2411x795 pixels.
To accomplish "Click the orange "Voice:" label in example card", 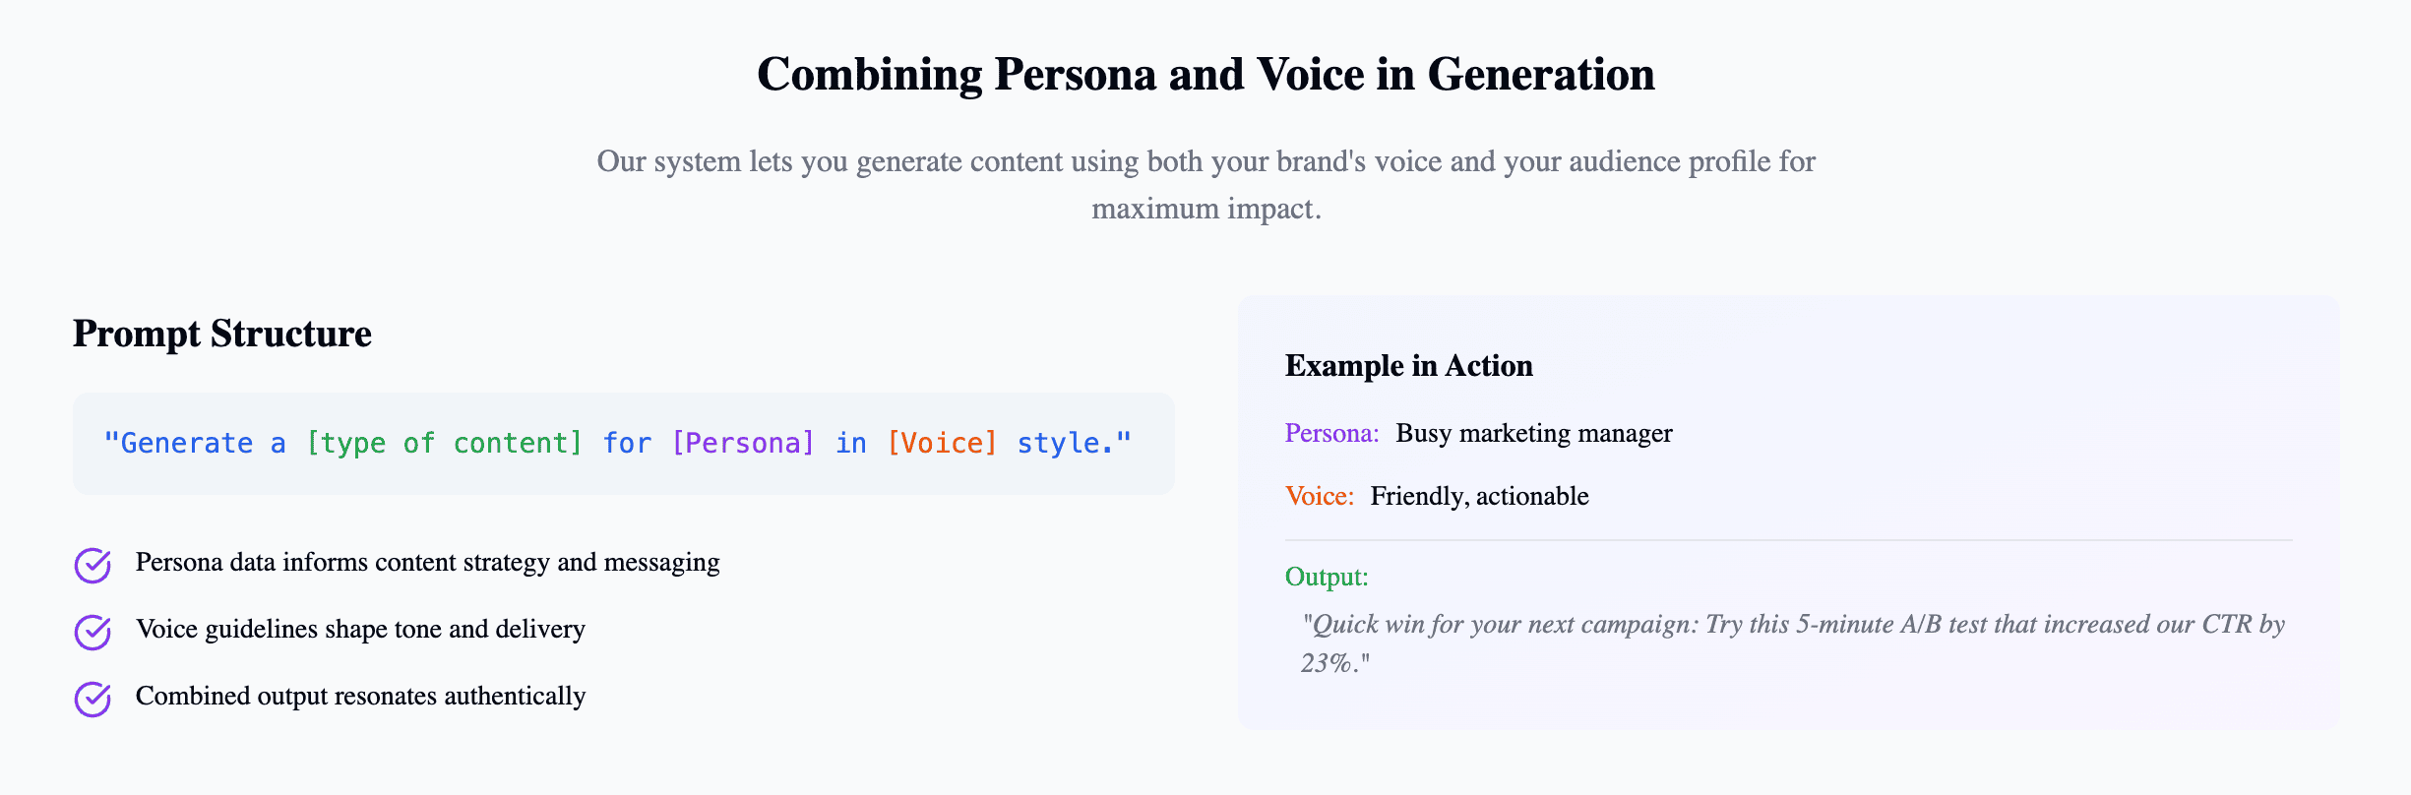I will [1319, 496].
